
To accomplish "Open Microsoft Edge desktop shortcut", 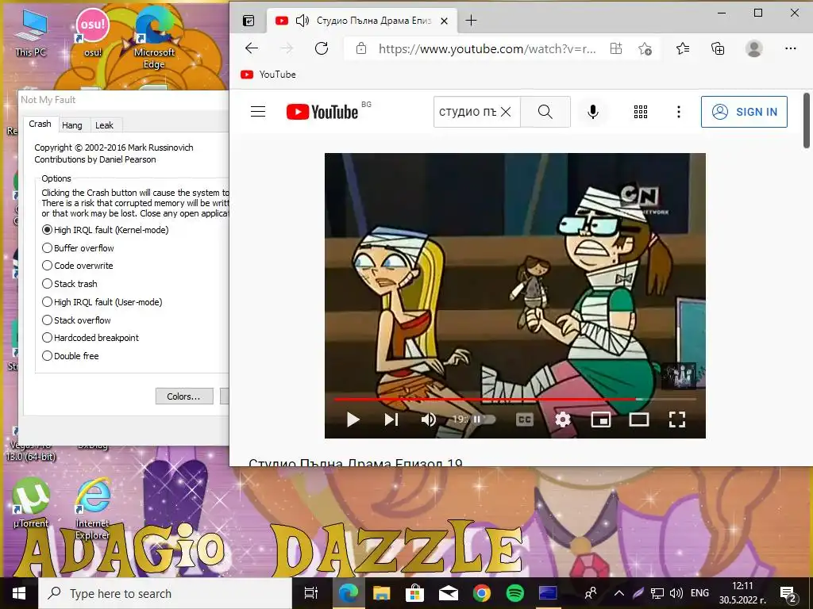I will tap(153, 39).
